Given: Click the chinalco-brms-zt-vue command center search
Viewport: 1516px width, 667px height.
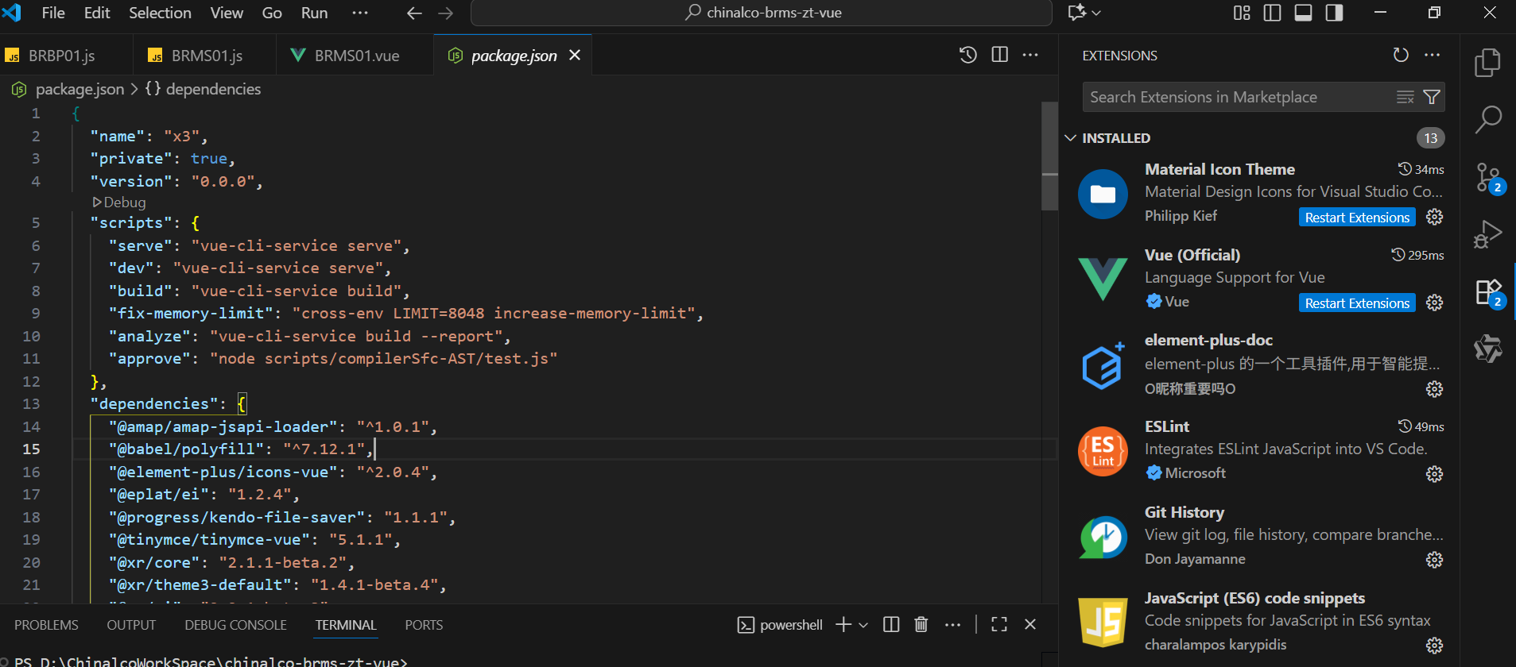Looking at the screenshot, I should click(762, 13).
